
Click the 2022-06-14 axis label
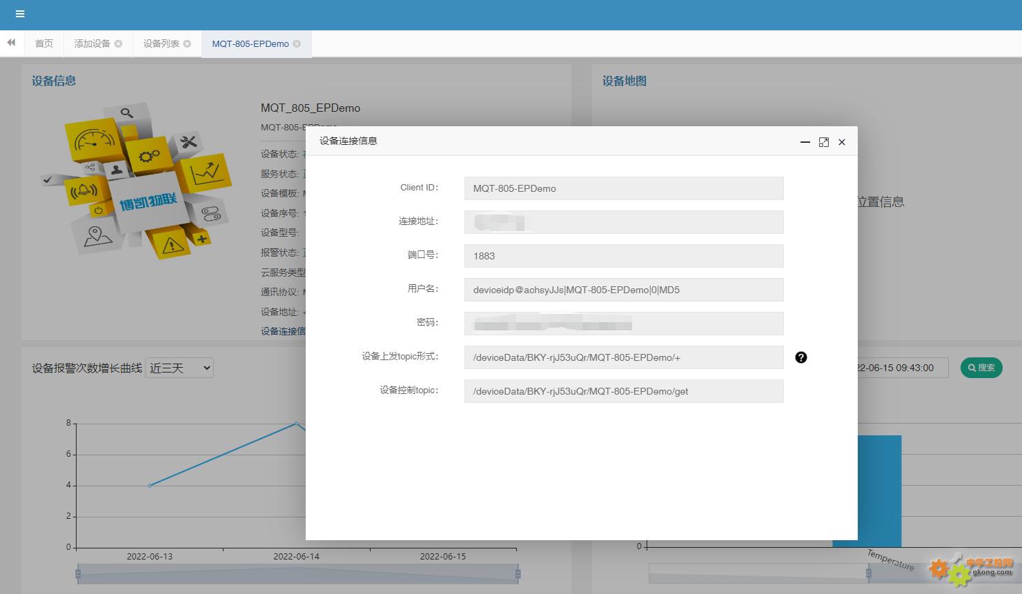click(297, 556)
